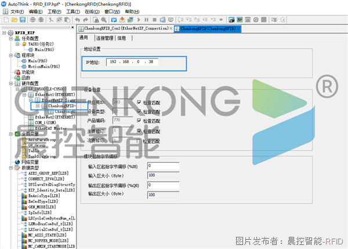Click the home icon at toolbar end

point(282,20)
